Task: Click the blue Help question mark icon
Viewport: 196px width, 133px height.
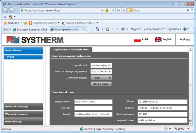Action: (185, 29)
